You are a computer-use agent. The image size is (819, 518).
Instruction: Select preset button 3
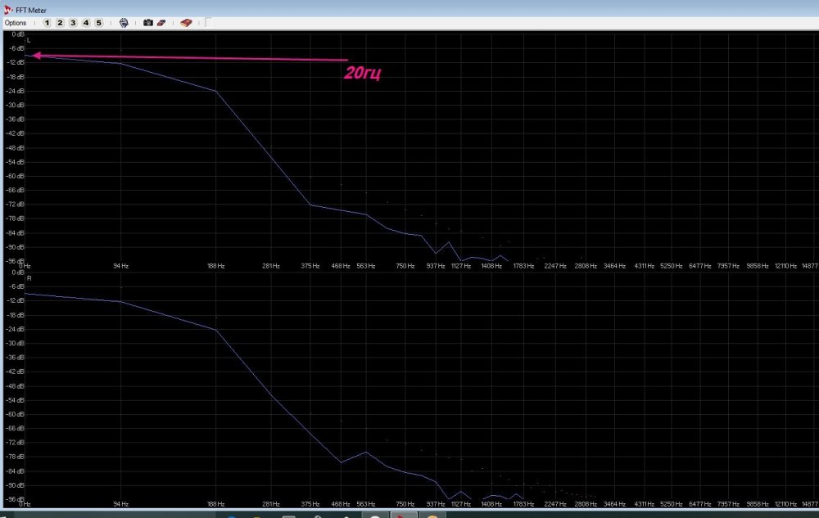tap(73, 23)
